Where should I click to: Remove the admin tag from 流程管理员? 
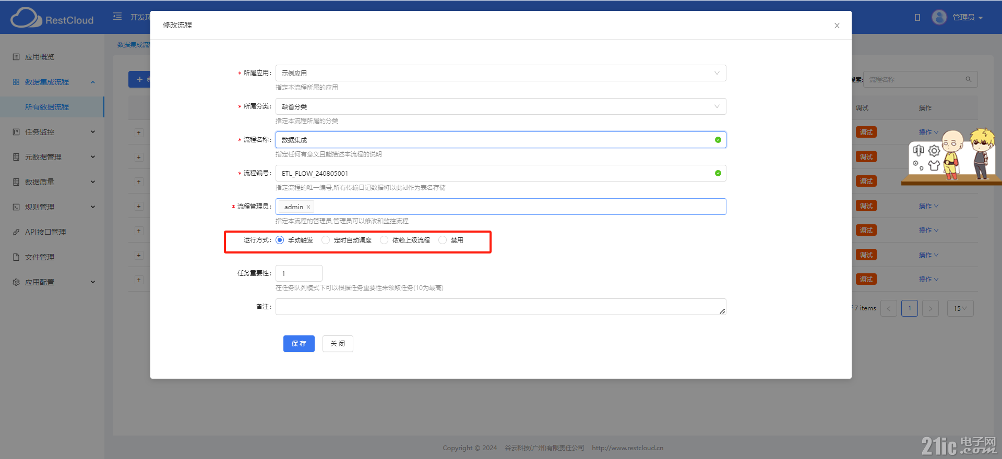pos(308,207)
